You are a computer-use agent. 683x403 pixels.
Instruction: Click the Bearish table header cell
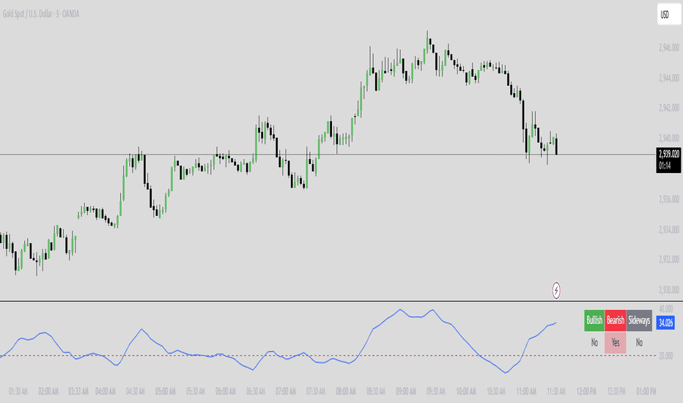(x=616, y=321)
